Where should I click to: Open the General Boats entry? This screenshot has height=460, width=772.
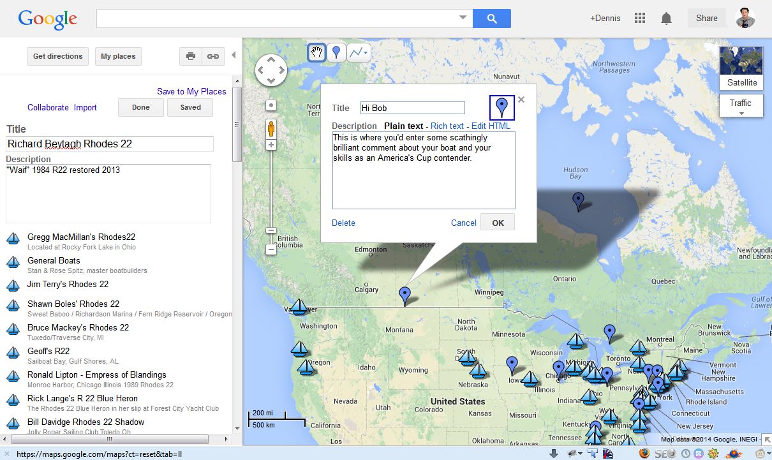pos(54,260)
